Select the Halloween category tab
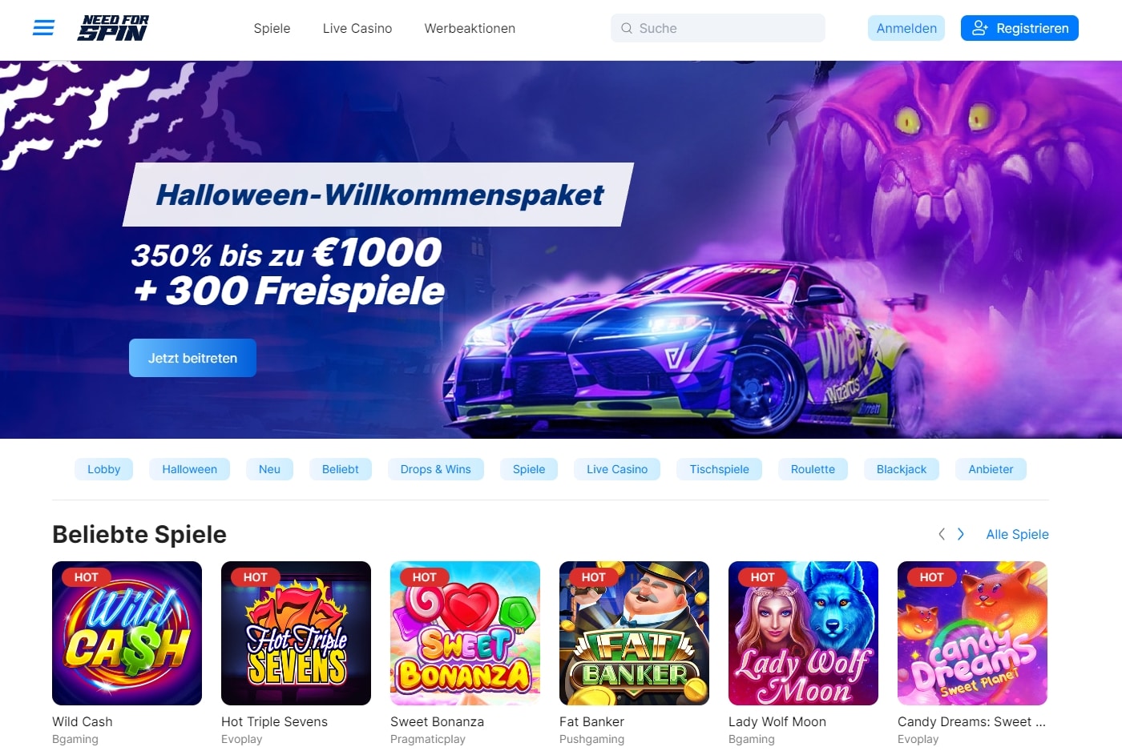 (x=189, y=469)
